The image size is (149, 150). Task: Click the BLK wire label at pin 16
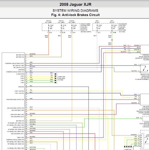[31, 86]
